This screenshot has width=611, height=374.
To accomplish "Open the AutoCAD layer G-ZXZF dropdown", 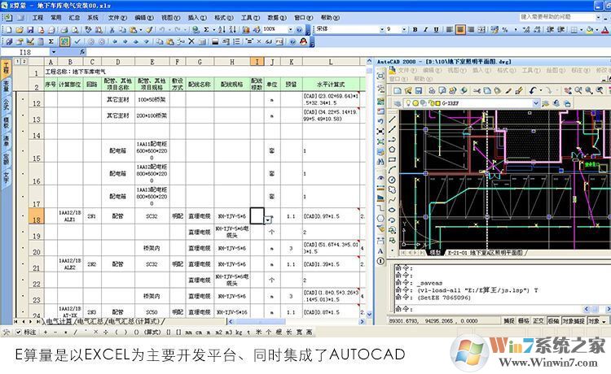I will pos(536,103).
